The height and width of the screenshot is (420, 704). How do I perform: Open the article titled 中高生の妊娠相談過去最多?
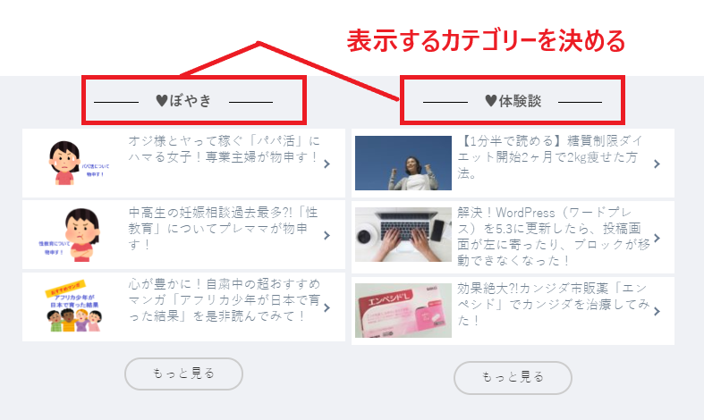click(x=223, y=228)
